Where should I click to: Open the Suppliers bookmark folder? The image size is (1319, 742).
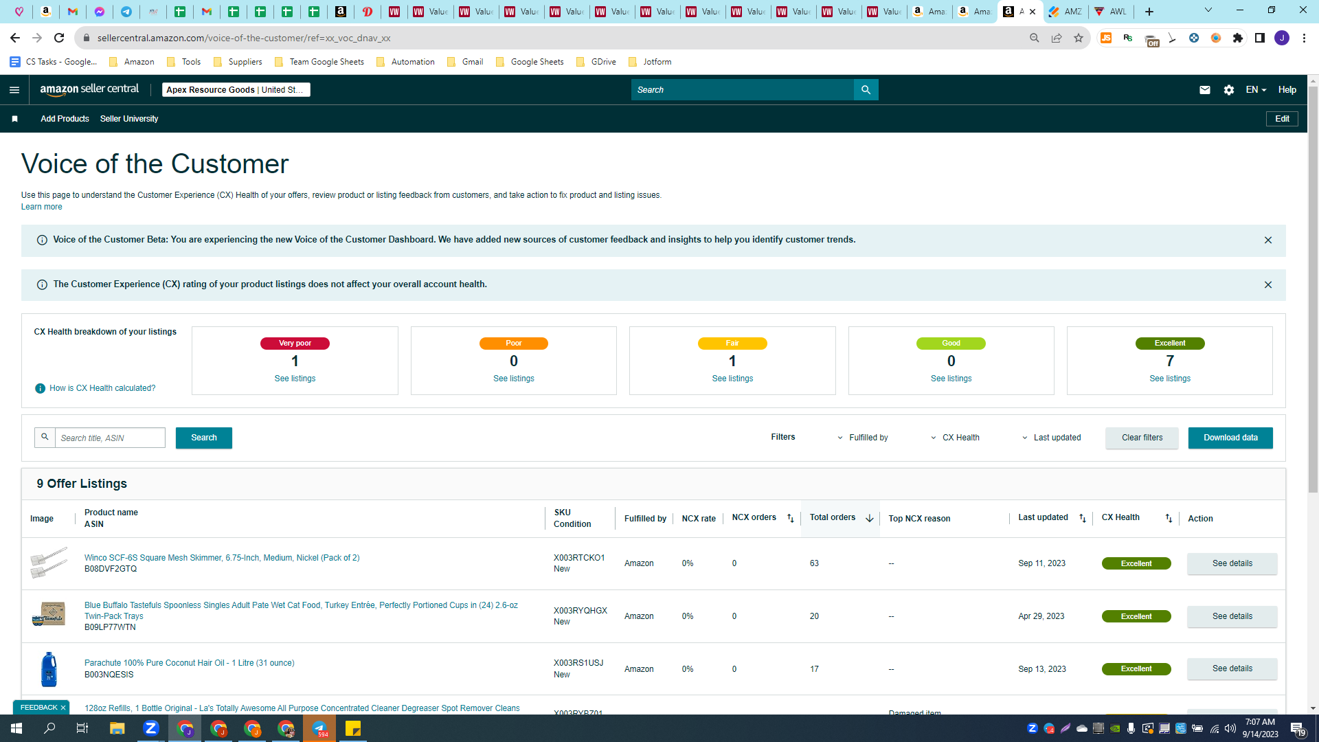coord(238,62)
